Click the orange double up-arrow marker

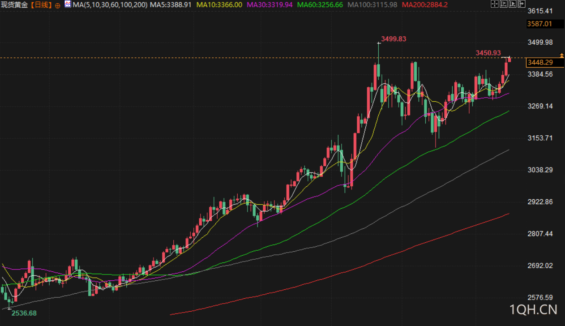pos(562,56)
